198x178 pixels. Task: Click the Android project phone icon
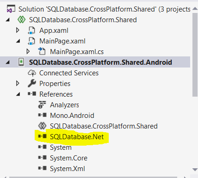(x=21, y=62)
